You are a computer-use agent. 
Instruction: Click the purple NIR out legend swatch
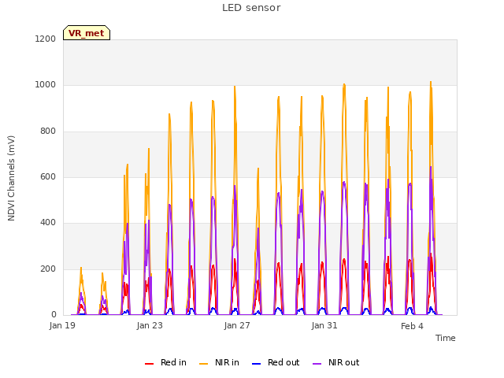coord(317,364)
